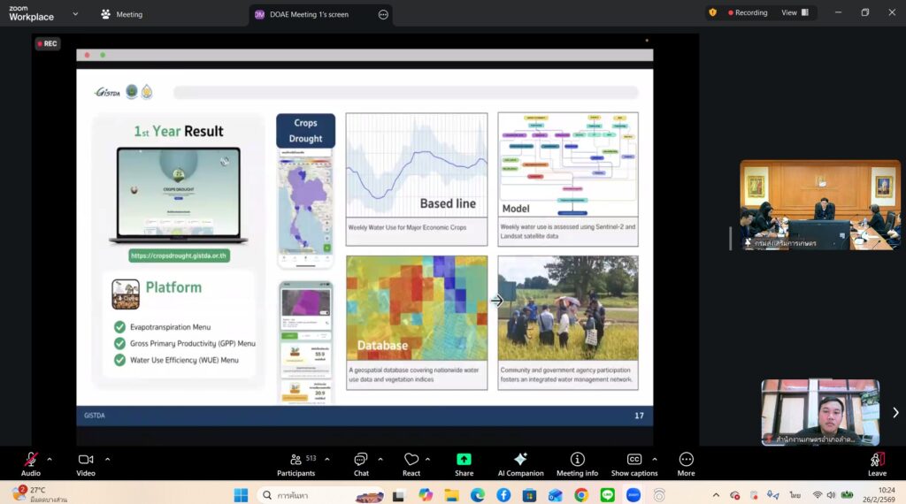
Task: Open the Participants panel
Action: [296, 461]
